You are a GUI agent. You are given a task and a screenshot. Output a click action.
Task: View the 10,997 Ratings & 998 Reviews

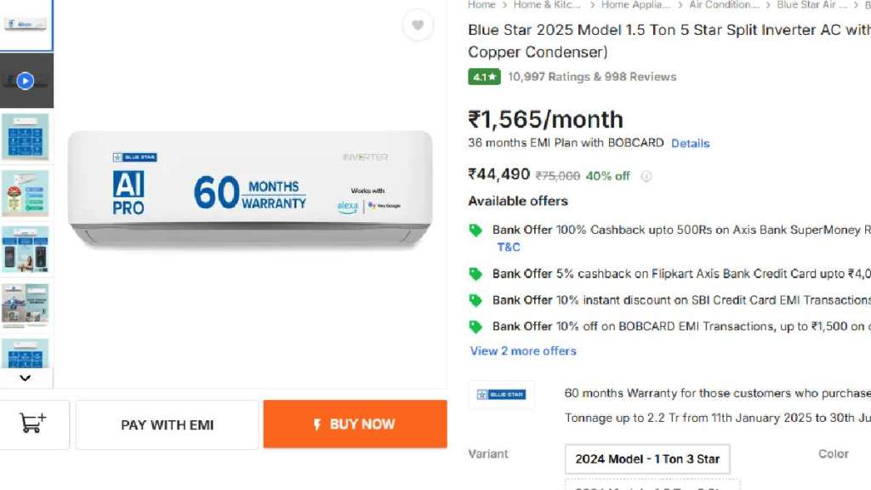click(x=592, y=77)
